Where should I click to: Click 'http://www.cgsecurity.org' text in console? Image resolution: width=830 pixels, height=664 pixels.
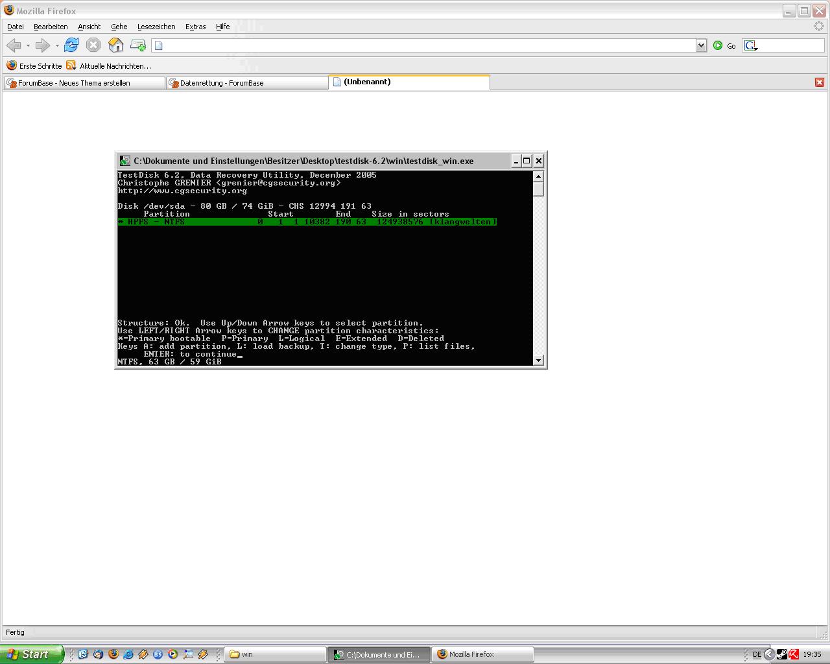click(x=182, y=191)
